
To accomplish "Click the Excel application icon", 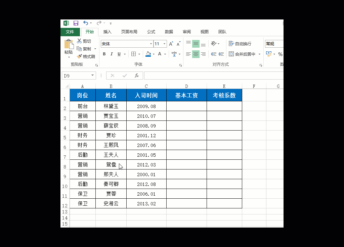I will pyautogui.click(x=66, y=23).
